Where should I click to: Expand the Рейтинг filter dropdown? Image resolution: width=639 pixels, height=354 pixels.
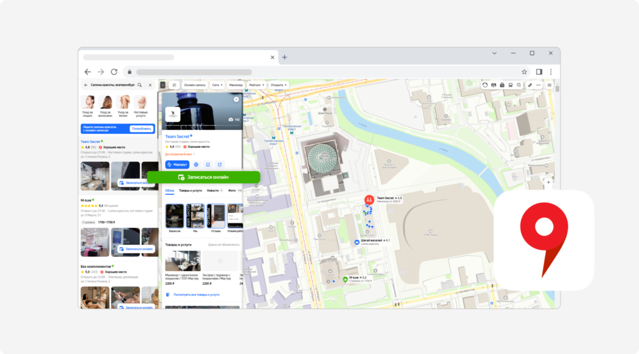[256, 85]
